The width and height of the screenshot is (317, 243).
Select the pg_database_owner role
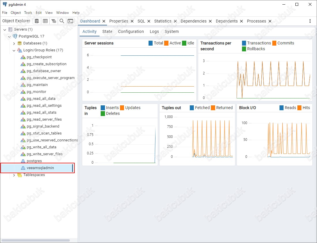click(x=44, y=71)
